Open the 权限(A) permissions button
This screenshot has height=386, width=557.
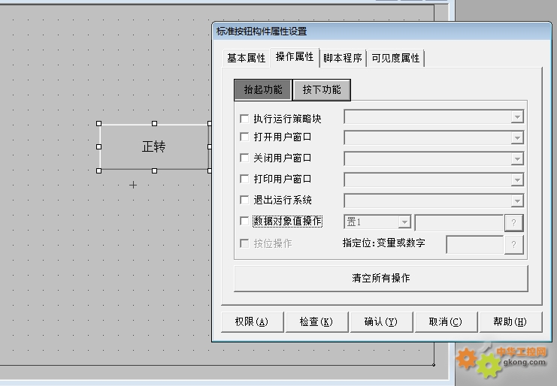click(x=252, y=321)
